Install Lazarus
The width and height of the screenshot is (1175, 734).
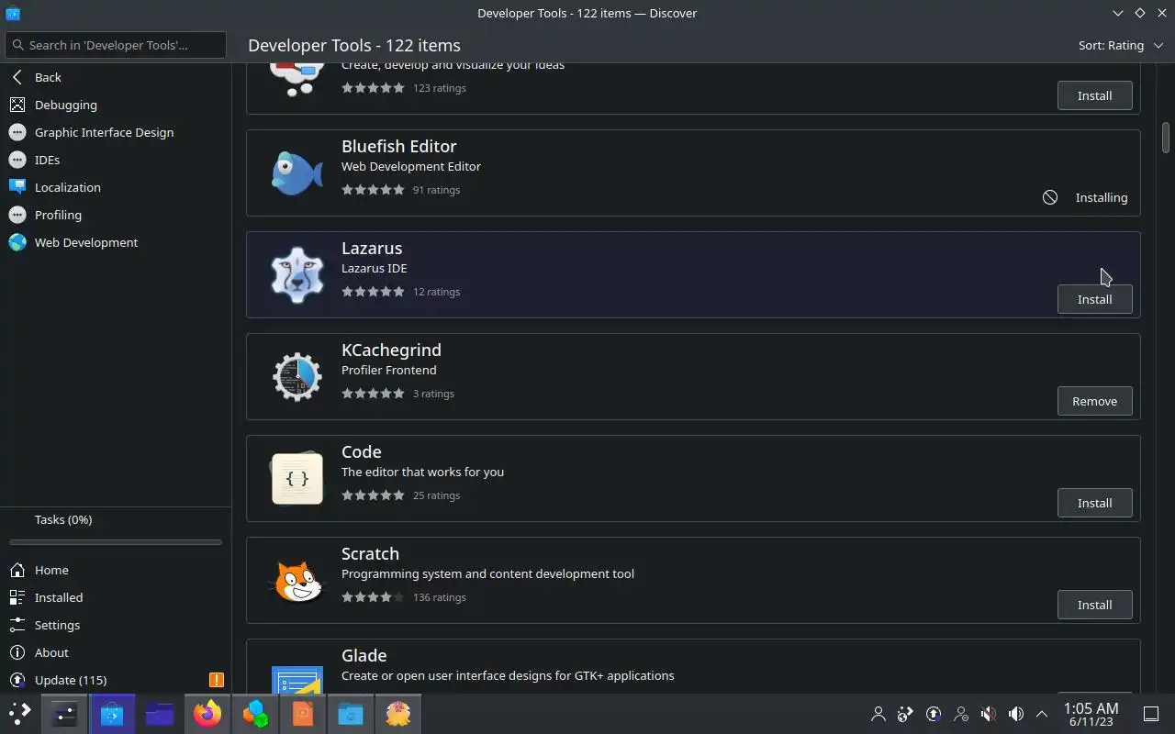pos(1094,299)
